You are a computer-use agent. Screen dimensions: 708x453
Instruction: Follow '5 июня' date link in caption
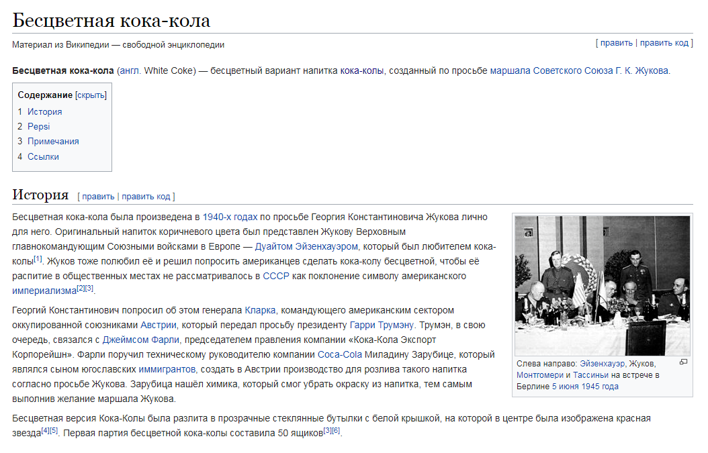coord(566,387)
